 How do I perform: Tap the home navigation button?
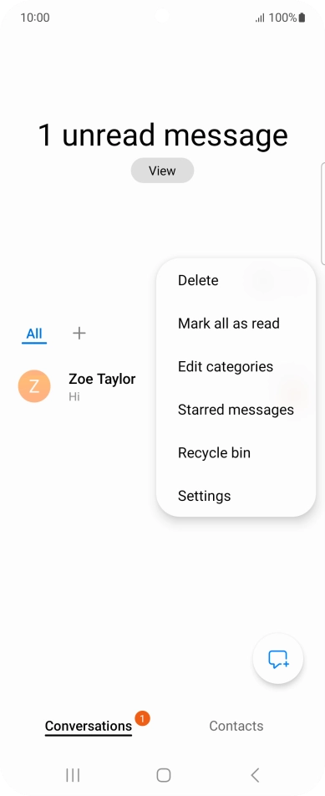pos(163,774)
